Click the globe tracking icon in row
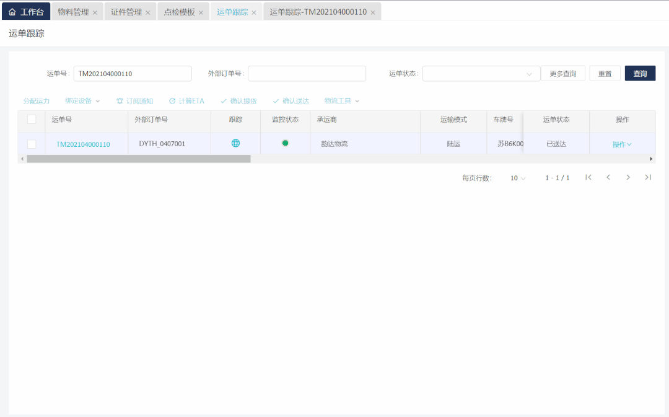Image resolution: width=669 pixels, height=417 pixels. click(x=235, y=143)
